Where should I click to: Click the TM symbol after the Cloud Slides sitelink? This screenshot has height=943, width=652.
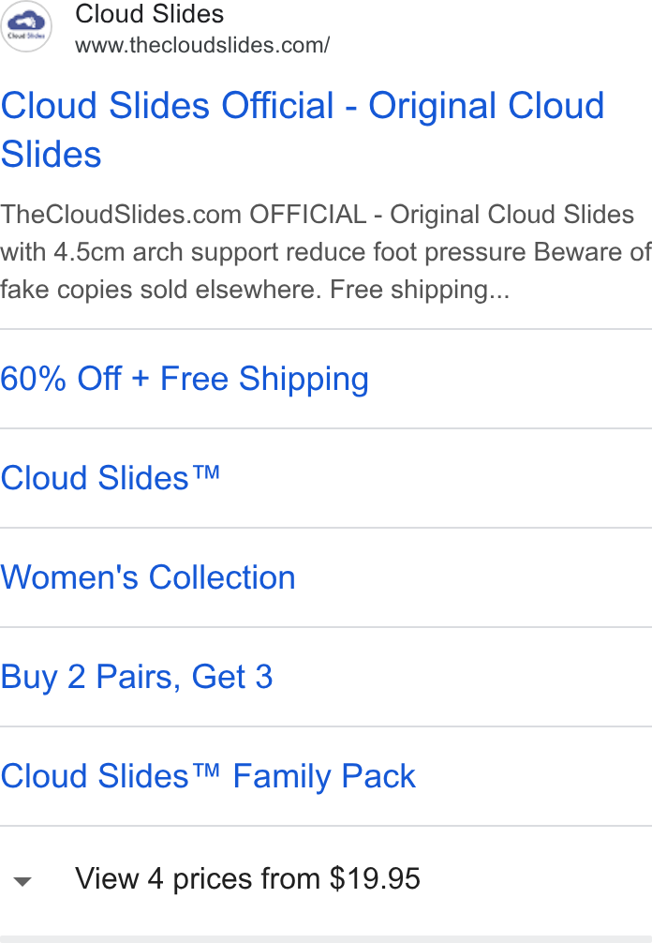pyautogui.click(x=206, y=471)
